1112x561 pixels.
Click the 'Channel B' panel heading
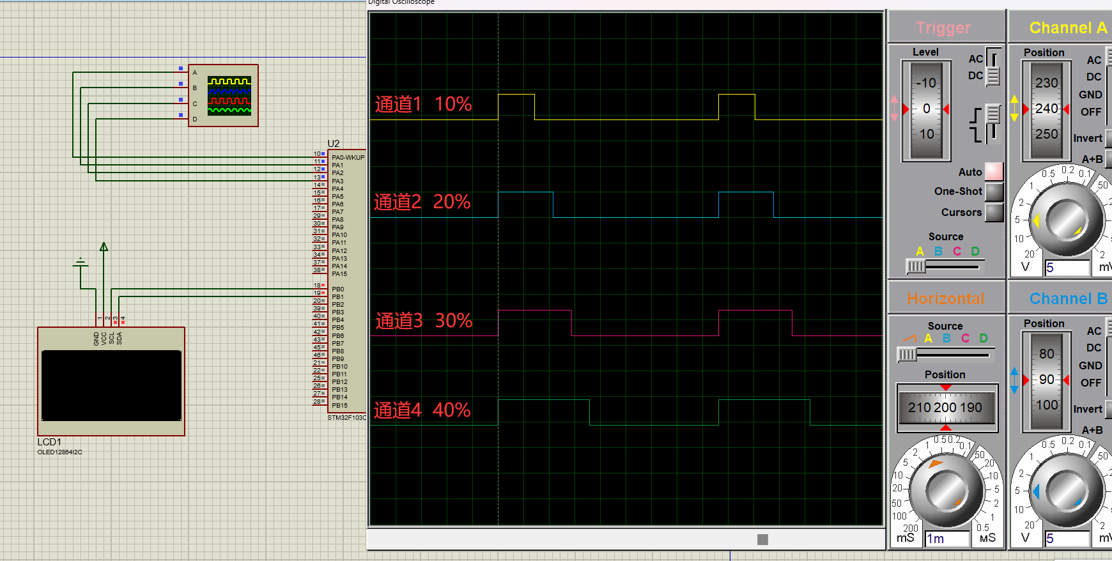(1068, 298)
